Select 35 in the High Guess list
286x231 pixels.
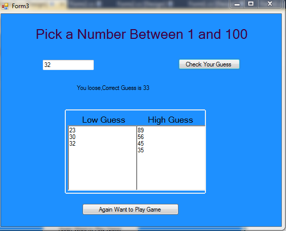141,150
